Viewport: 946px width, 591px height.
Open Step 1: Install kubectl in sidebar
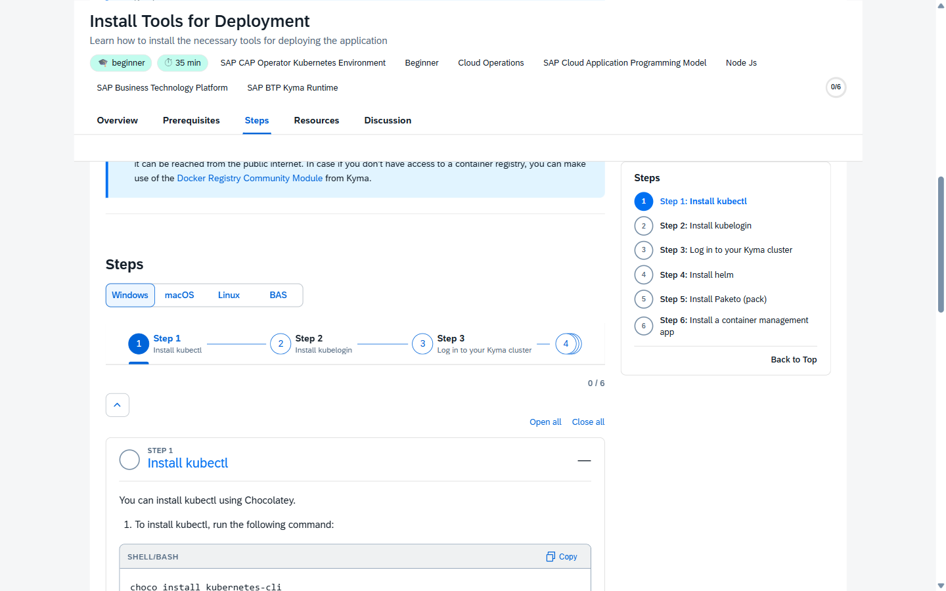coord(703,202)
